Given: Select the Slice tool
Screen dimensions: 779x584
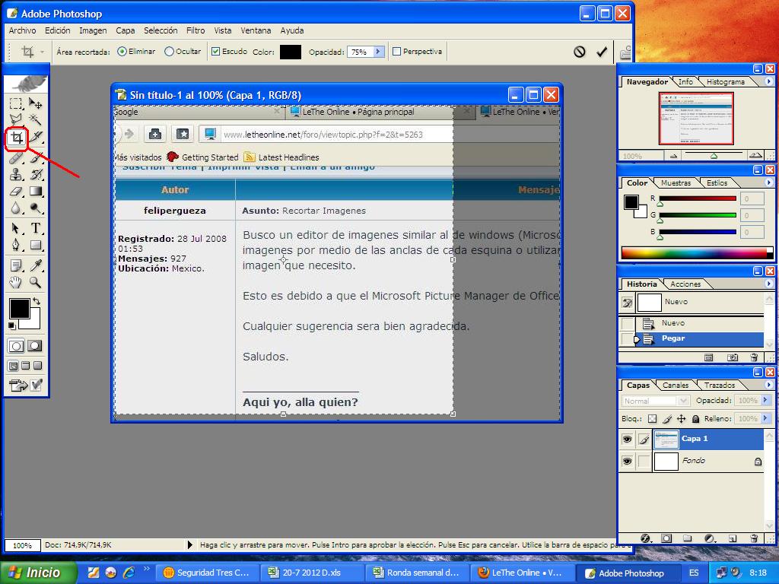Looking at the screenshot, I should pyautogui.click(x=36, y=138).
